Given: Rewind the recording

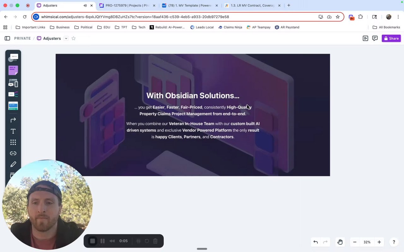Looking at the screenshot, I should pyautogui.click(x=112, y=241).
